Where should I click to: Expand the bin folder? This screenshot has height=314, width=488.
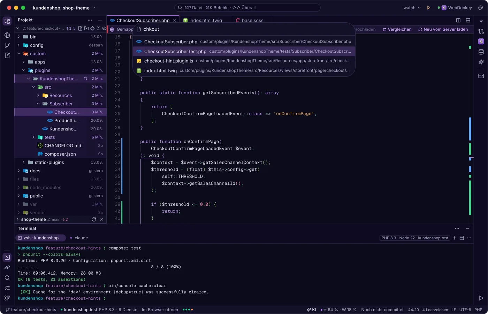[18, 37]
